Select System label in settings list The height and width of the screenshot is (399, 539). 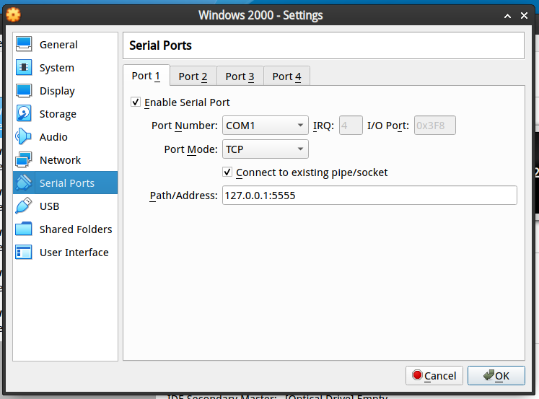pyautogui.click(x=57, y=68)
